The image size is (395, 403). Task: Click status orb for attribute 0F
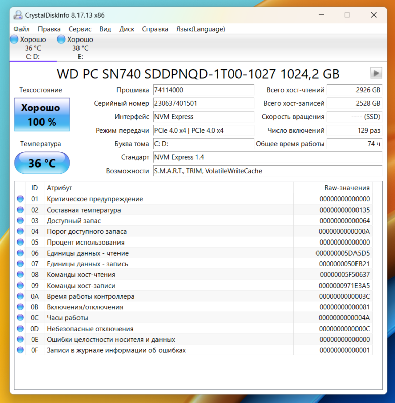pyautogui.click(x=20, y=350)
